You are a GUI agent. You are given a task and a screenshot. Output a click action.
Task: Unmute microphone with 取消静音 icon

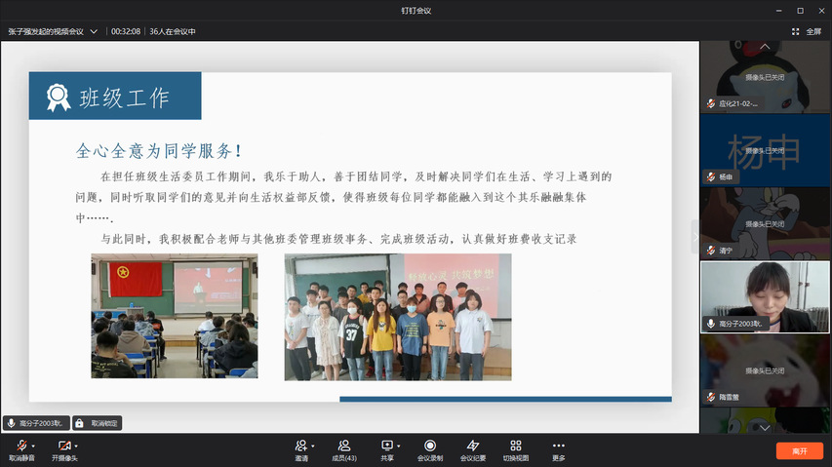click(20, 446)
